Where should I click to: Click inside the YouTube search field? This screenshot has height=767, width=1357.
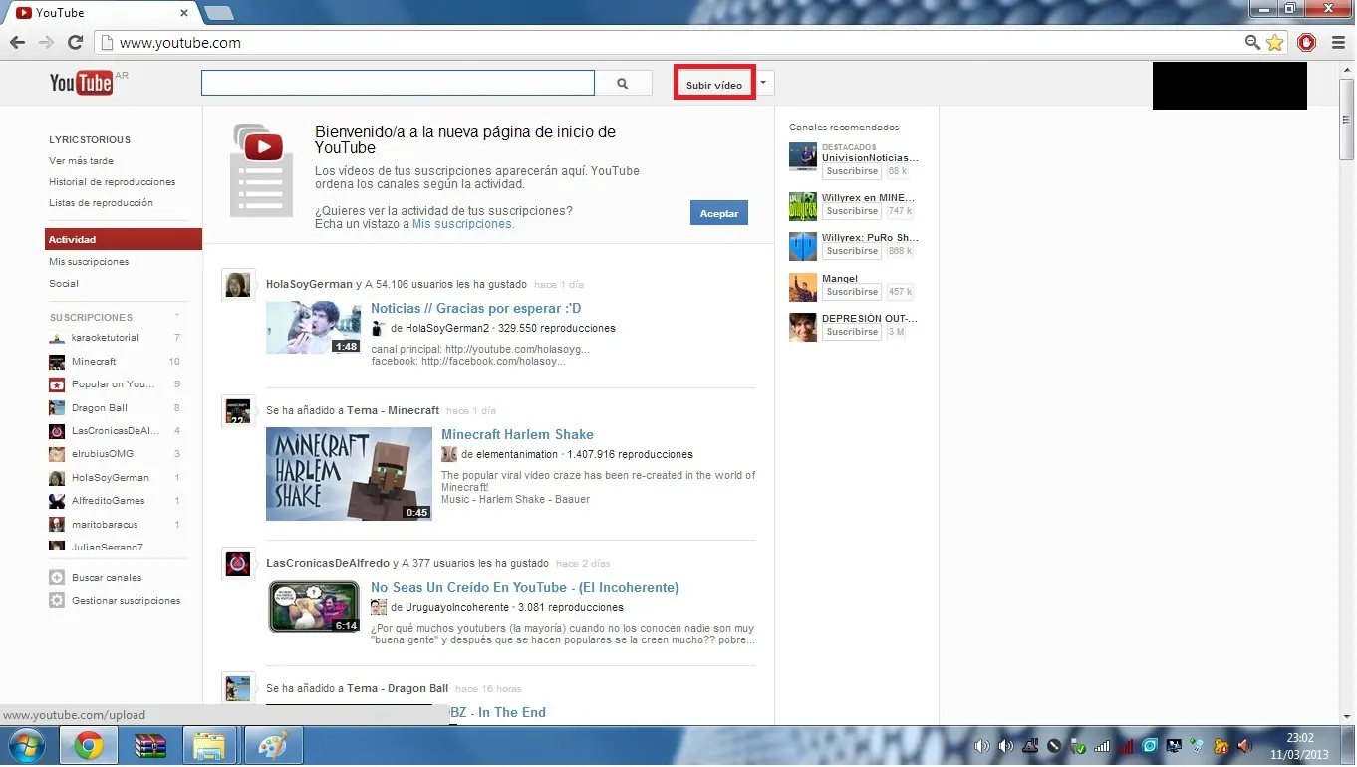(x=398, y=84)
